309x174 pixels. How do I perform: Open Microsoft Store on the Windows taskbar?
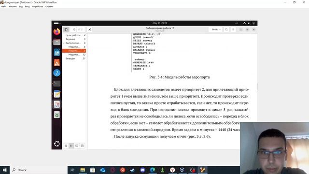pyautogui.click(x=93, y=170)
